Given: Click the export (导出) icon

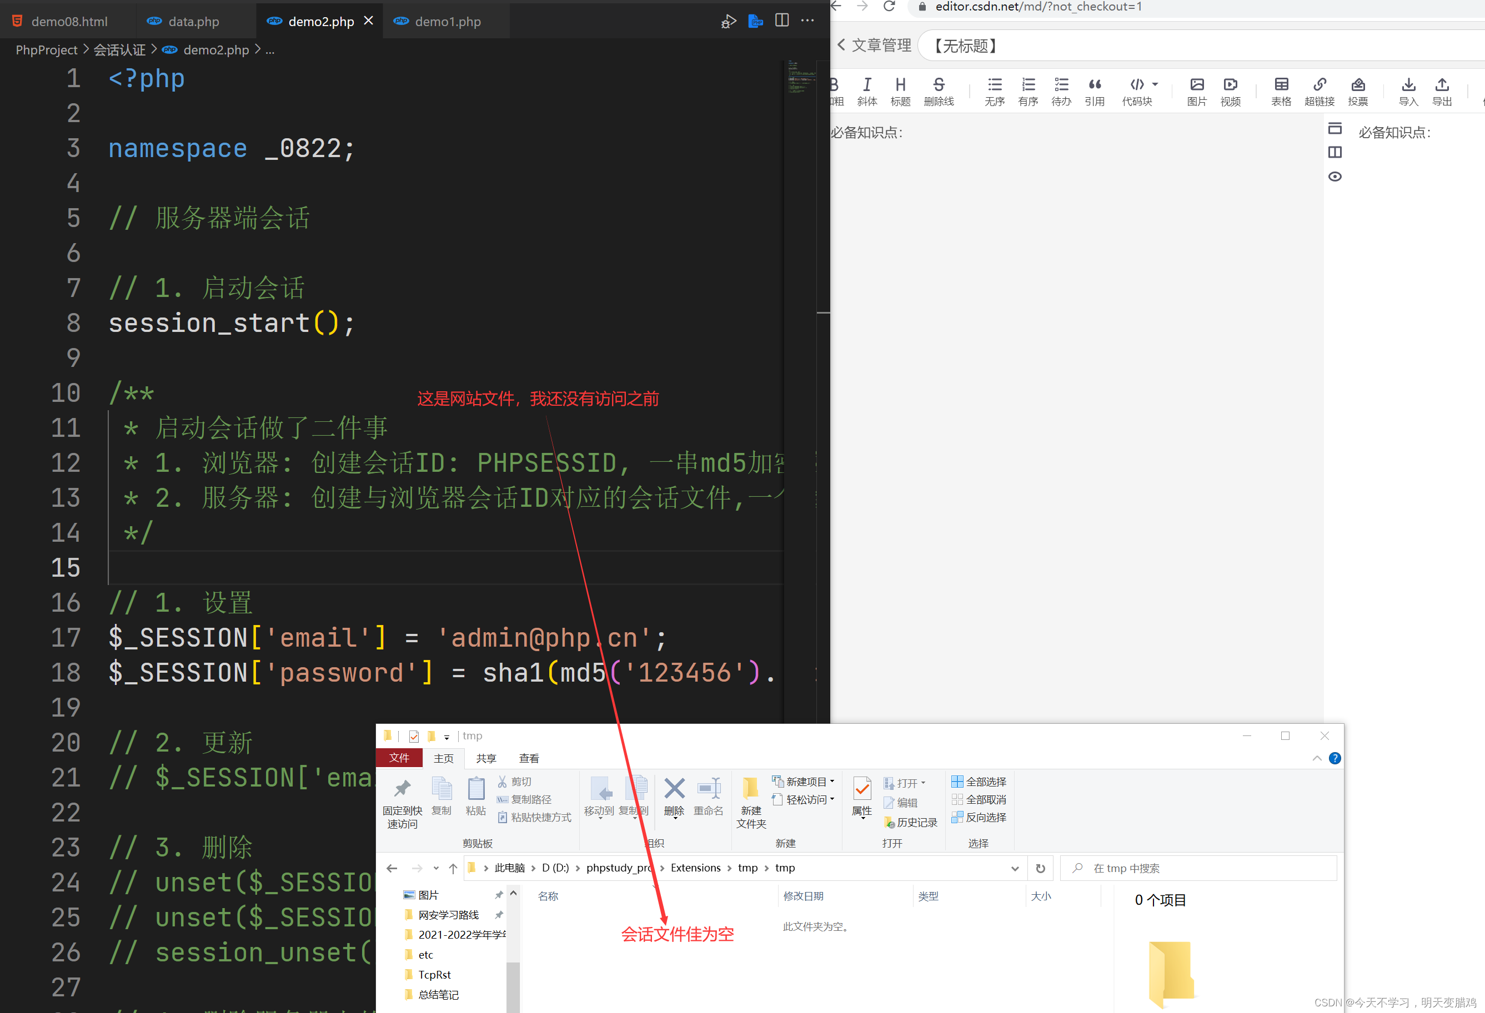Looking at the screenshot, I should [x=1442, y=92].
